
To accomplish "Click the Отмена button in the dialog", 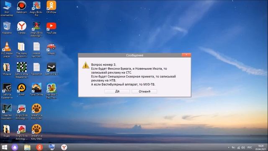I will (x=144, y=91).
